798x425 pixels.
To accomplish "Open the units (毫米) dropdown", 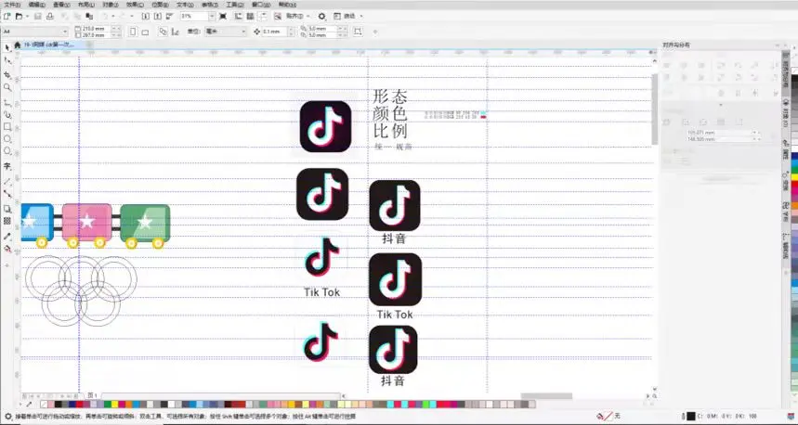I will (243, 32).
